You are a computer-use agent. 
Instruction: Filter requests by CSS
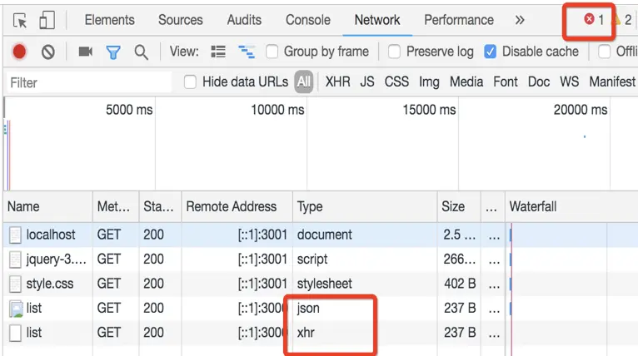pos(396,82)
